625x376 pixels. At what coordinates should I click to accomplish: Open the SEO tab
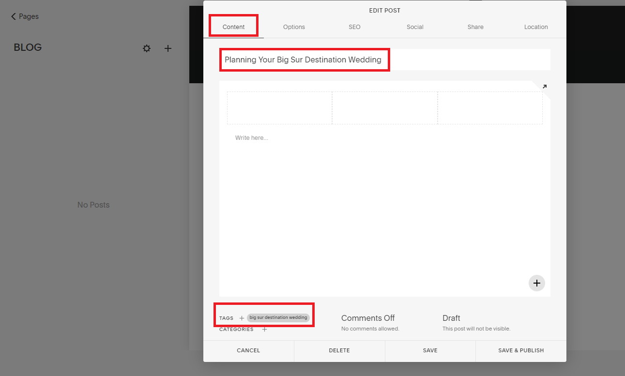(354, 27)
